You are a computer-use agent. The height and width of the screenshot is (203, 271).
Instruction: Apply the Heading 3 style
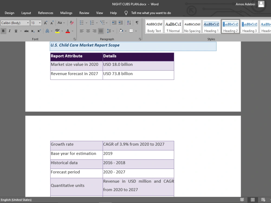click(x=249, y=27)
